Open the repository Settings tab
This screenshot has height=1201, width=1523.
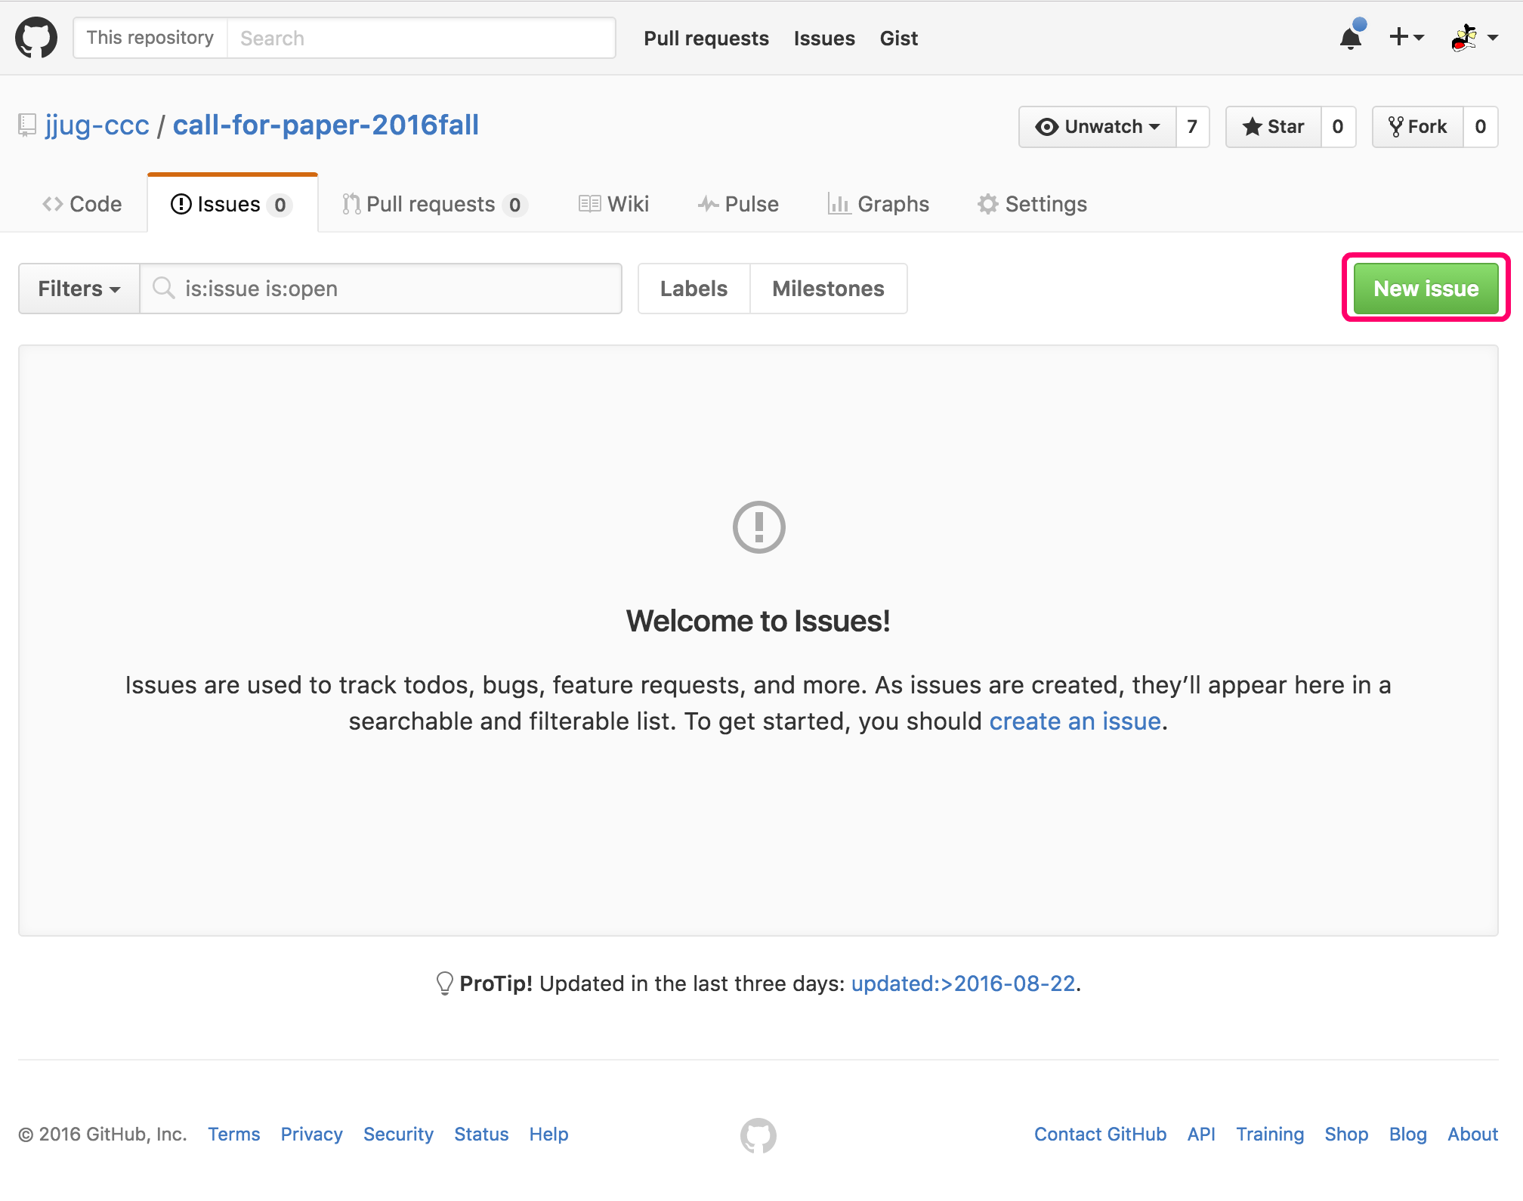(1032, 204)
